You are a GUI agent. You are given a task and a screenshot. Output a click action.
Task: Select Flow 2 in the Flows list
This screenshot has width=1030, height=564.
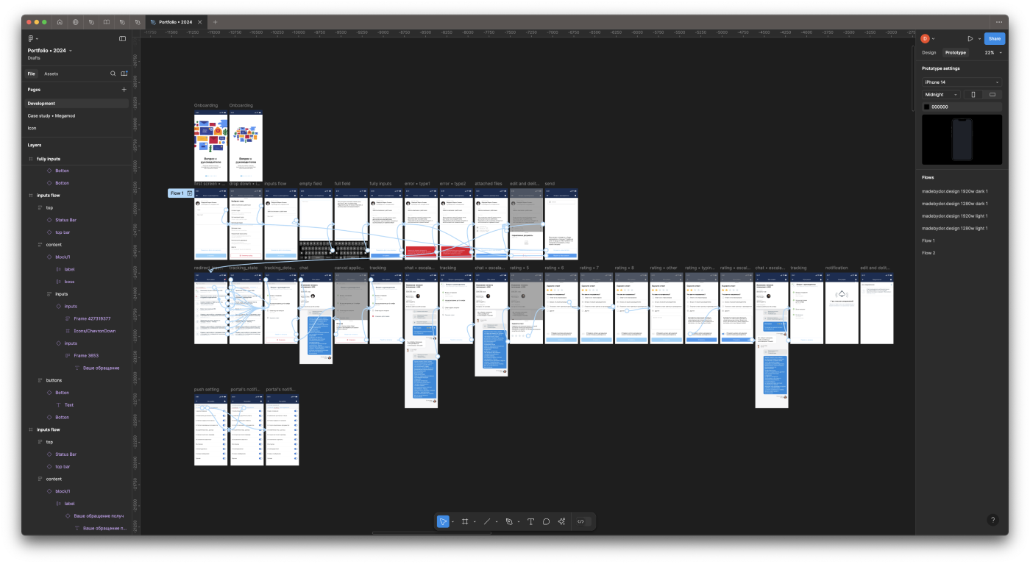click(x=928, y=252)
